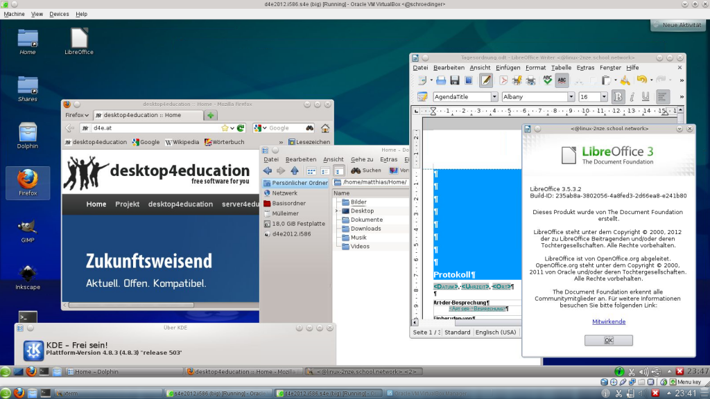The width and height of the screenshot is (710, 399).
Task: Select Netzwerk in Dolphin places panel
Action: coord(295,193)
